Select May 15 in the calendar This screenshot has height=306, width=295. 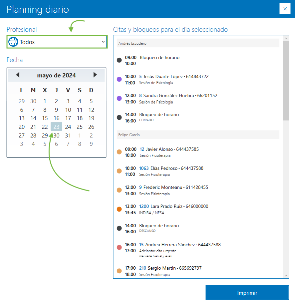(x=45, y=118)
